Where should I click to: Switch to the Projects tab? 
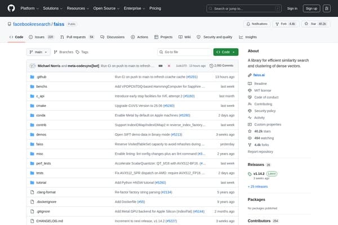[163, 37]
